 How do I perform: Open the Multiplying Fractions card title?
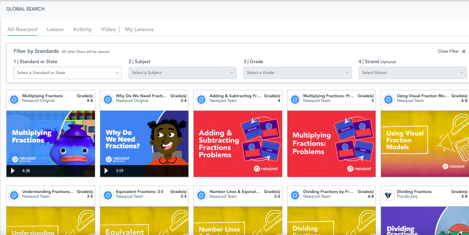pos(43,96)
